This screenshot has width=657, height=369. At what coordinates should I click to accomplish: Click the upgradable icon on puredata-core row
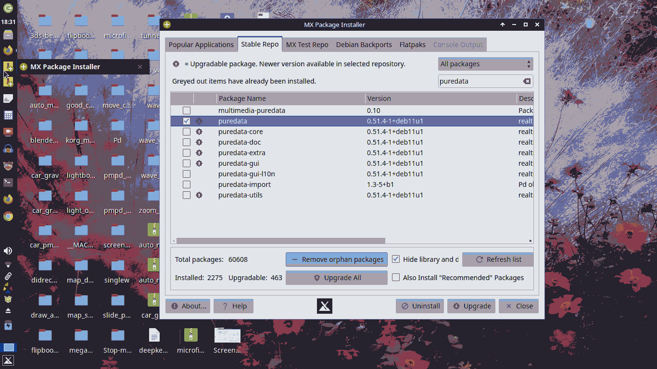coord(199,132)
